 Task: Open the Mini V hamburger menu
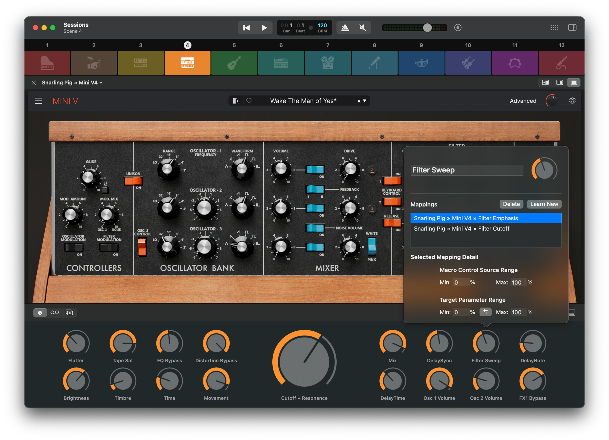tap(39, 101)
